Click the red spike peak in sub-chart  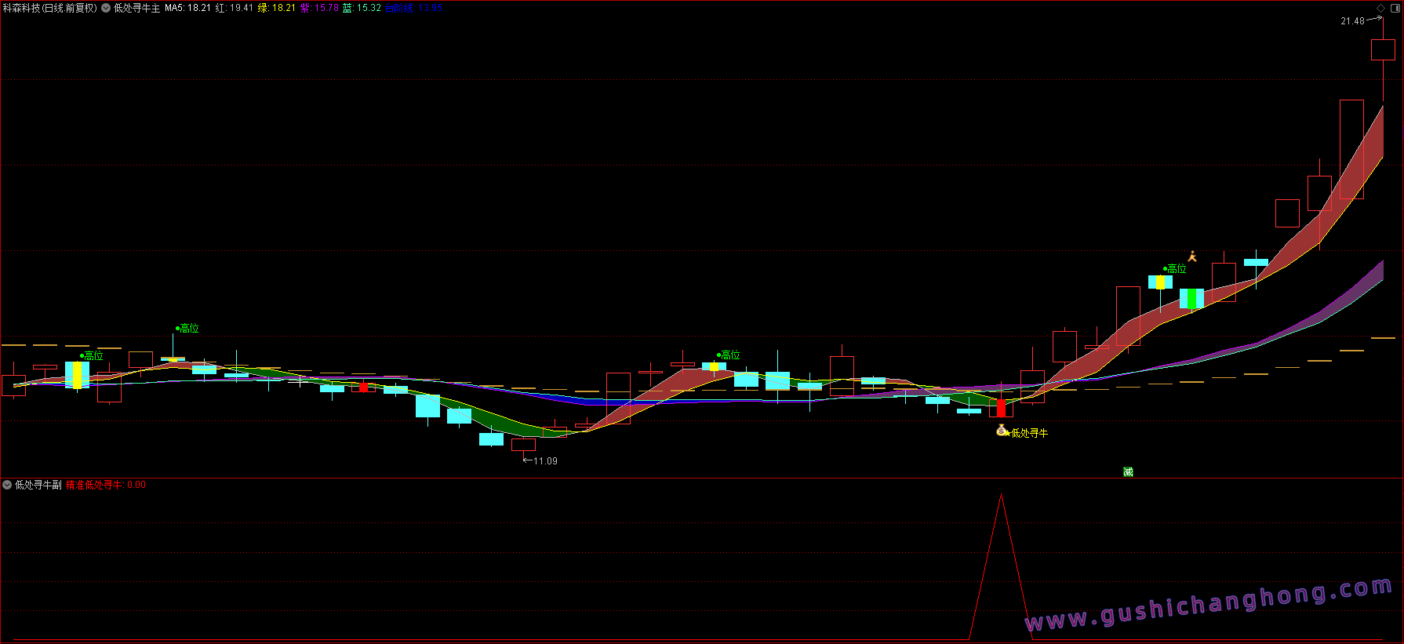pyautogui.click(x=1001, y=496)
